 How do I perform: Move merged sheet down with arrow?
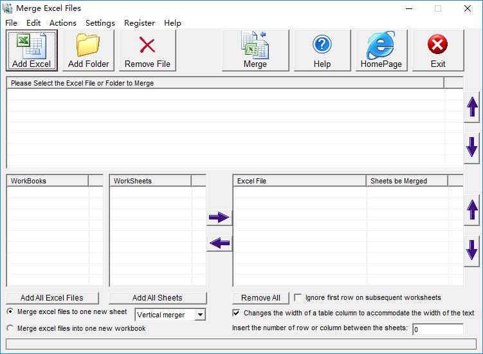click(472, 251)
